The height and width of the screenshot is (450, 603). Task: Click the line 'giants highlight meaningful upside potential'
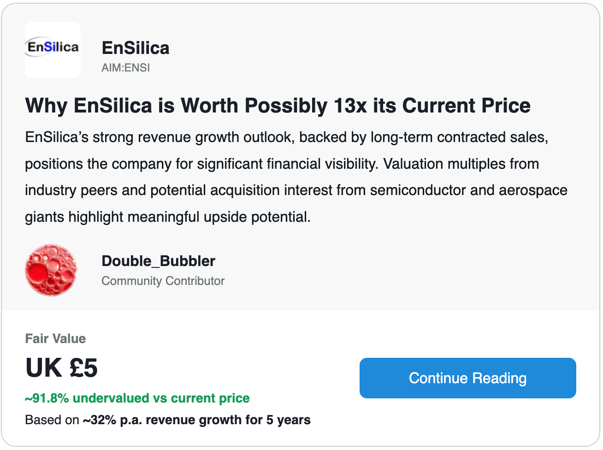pyautogui.click(x=168, y=217)
